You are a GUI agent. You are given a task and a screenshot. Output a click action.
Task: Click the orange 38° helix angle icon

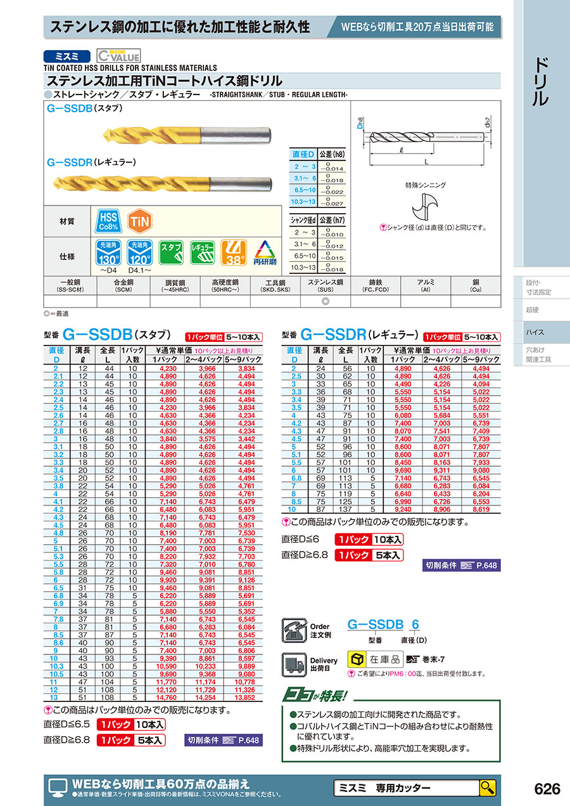pyautogui.click(x=234, y=253)
